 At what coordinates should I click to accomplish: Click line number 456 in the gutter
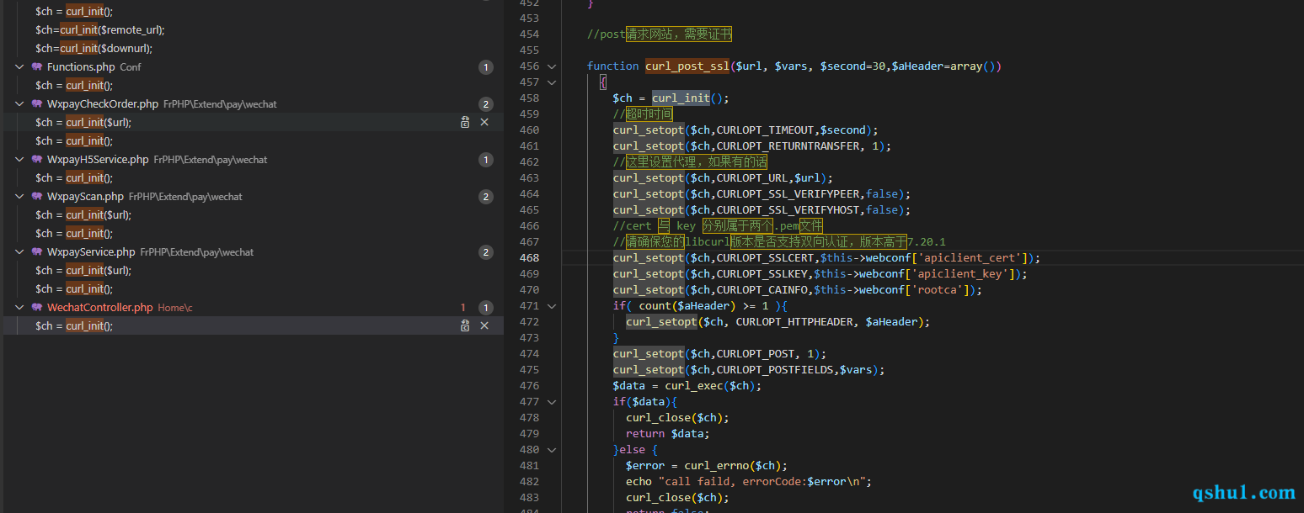tap(529, 66)
